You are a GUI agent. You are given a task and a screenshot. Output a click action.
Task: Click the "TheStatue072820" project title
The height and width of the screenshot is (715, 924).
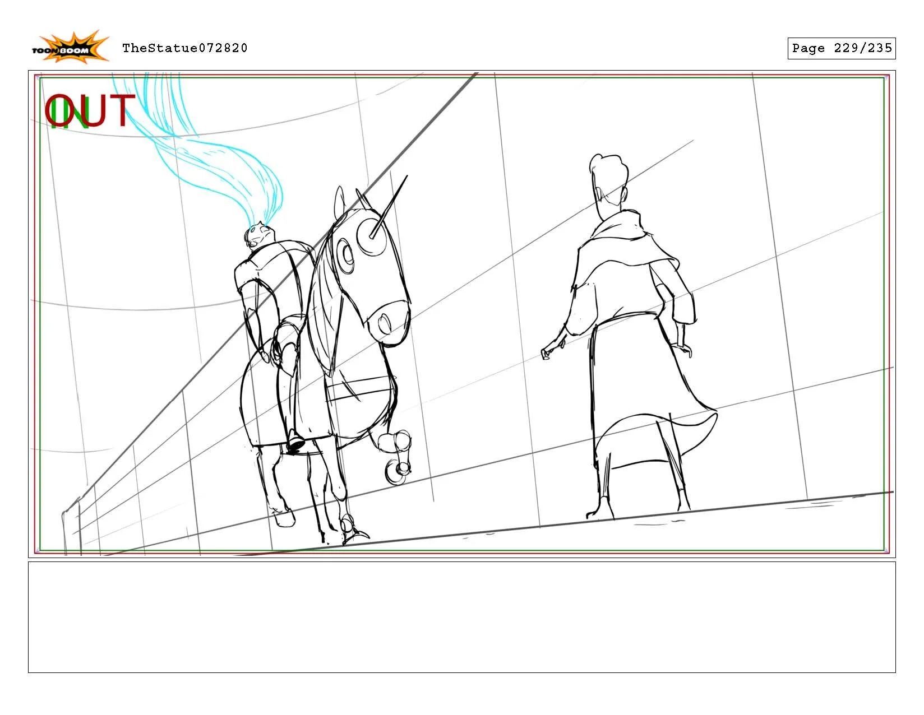tap(183, 48)
